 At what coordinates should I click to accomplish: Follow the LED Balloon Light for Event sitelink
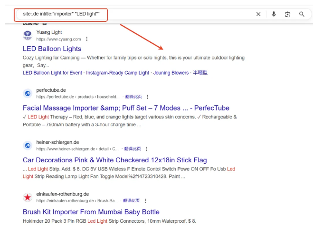click(52, 73)
